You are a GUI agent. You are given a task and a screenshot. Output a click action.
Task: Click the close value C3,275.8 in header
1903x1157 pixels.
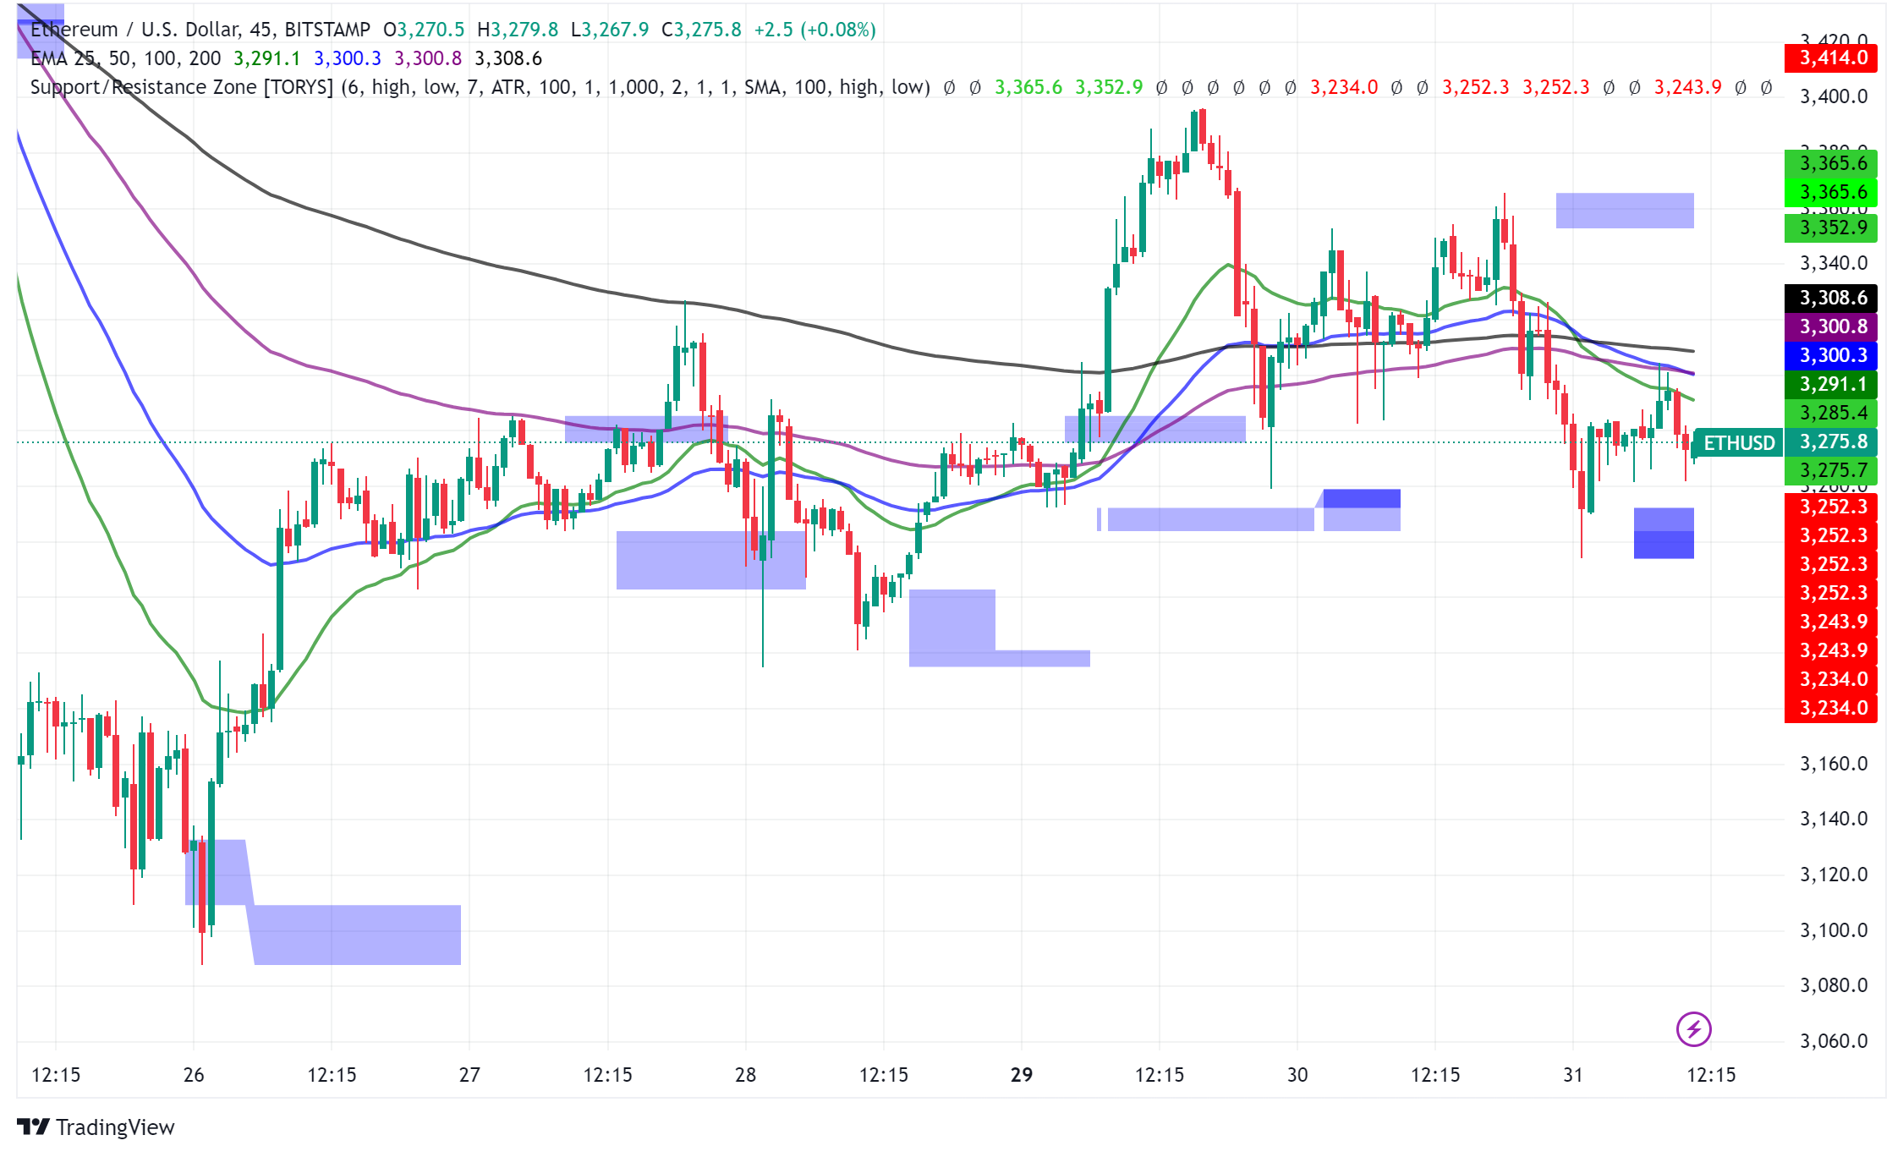(701, 30)
